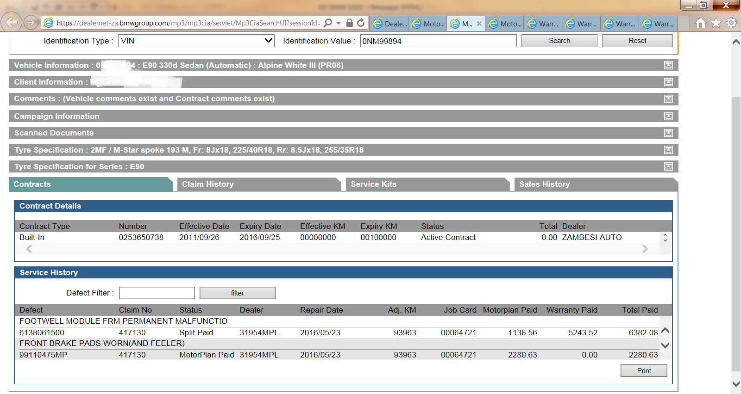The image size is (741, 394).
Task: Open the browser settings gear icon
Action: 731,23
